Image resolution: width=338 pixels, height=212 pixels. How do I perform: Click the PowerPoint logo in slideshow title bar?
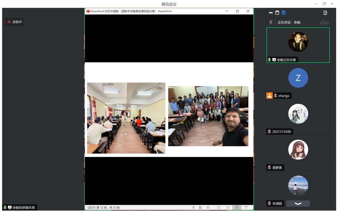point(88,11)
